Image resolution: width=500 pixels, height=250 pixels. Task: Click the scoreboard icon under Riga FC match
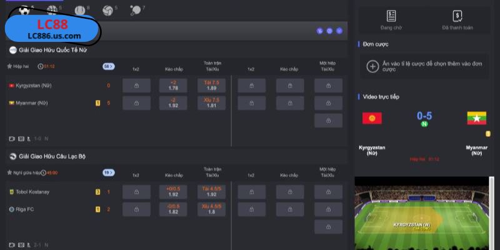coord(21,245)
